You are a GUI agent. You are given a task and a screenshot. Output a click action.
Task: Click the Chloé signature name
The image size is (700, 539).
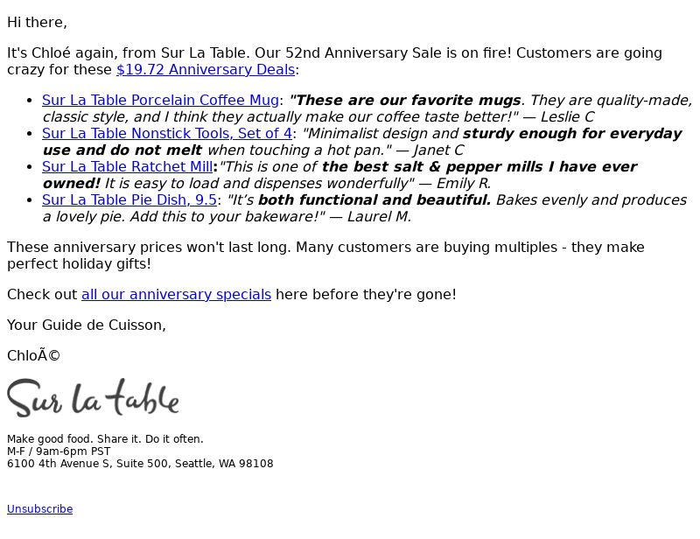point(33,356)
